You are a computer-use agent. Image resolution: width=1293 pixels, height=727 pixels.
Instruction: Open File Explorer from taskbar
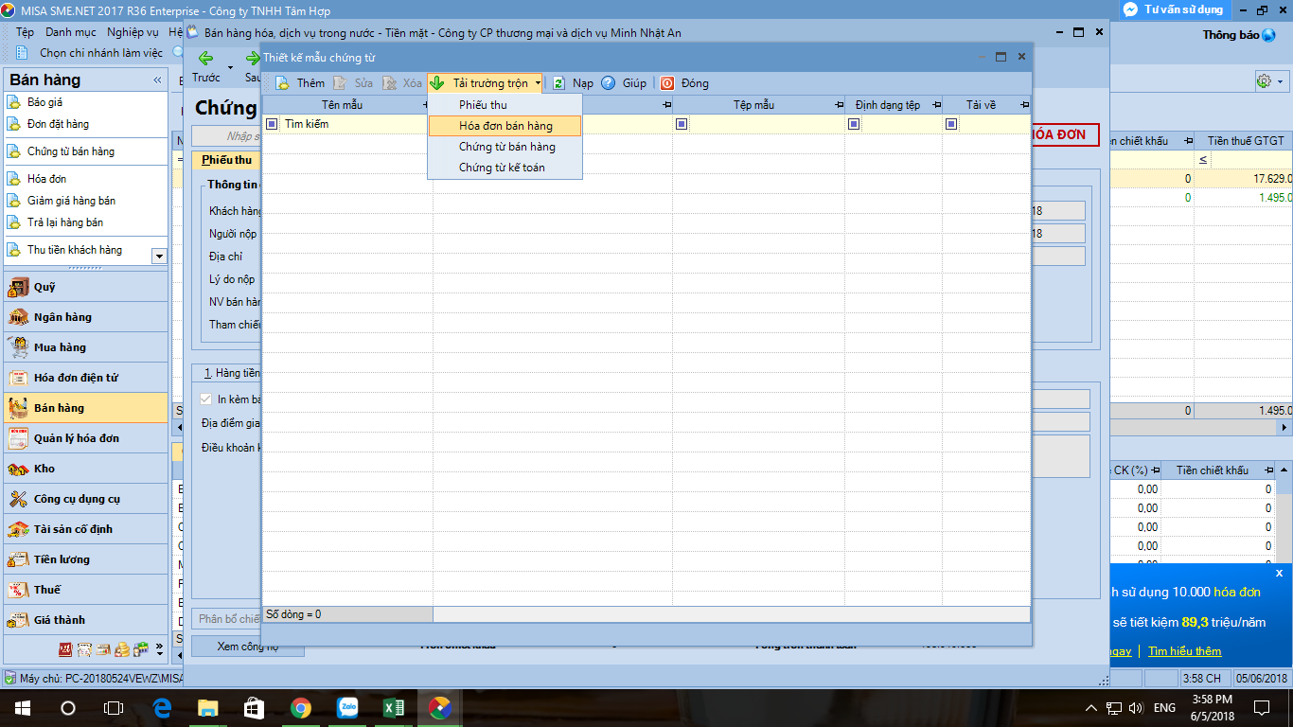click(208, 707)
